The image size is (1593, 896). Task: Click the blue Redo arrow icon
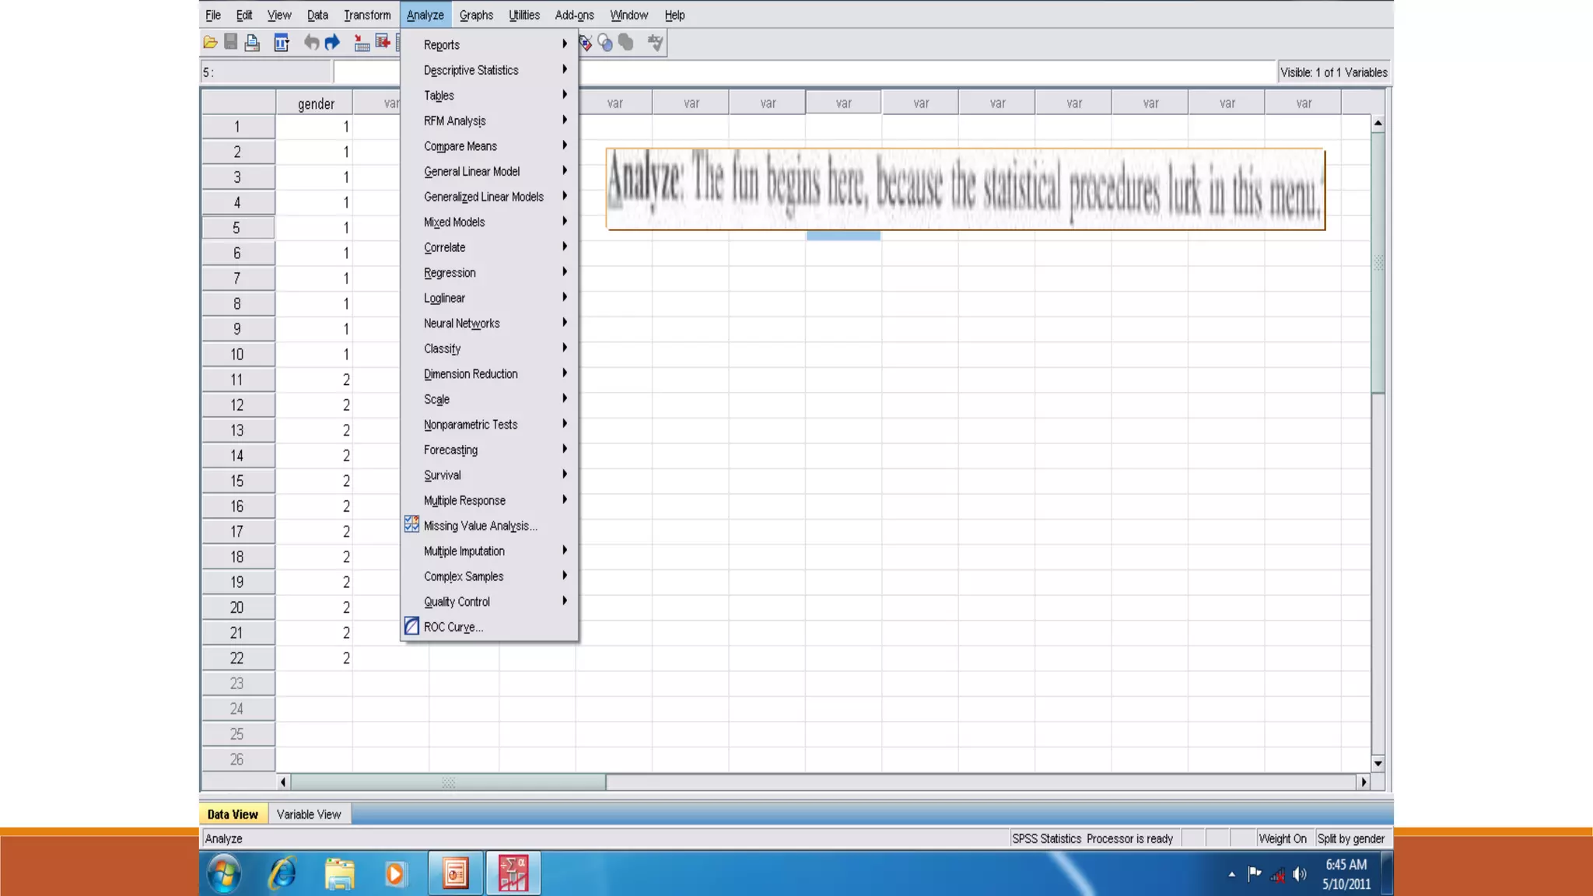tap(333, 43)
